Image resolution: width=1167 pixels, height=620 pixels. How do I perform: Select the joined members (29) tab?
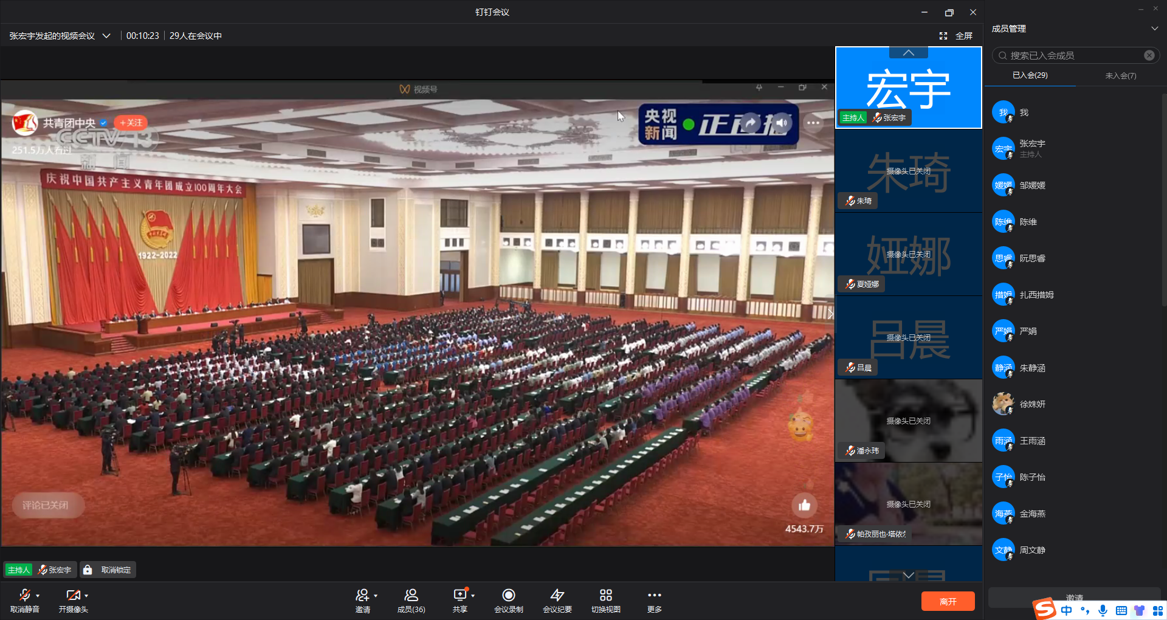tap(1030, 75)
